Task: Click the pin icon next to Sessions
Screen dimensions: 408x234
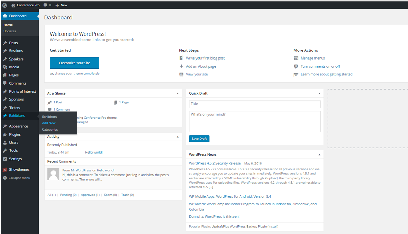Action: click(5, 51)
